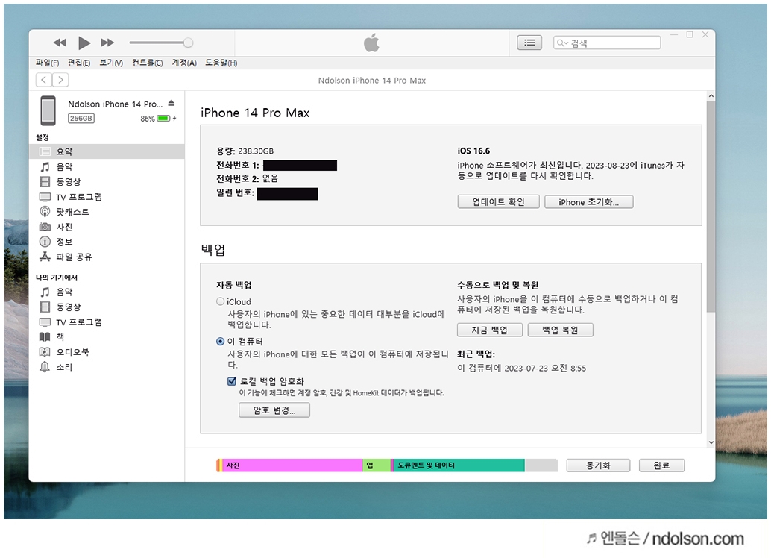Click the volume slider knob
The height and width of the screenshot is (558, 771).
click(188, 43)
